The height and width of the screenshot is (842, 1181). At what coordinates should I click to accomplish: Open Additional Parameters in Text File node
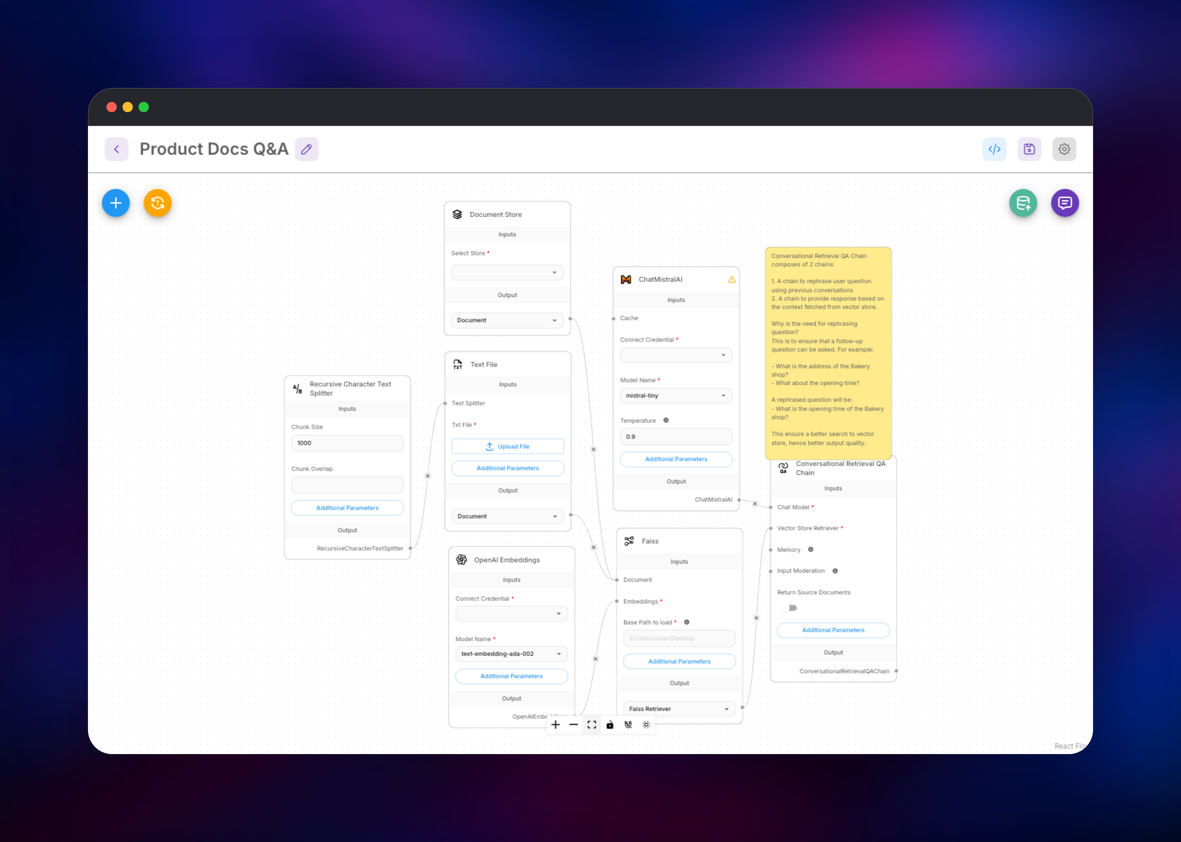click(507, 468)
